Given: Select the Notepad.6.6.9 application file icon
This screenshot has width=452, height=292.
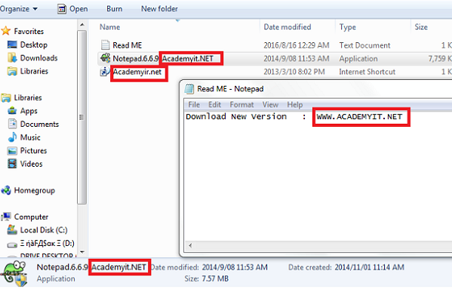Looking at the screenshot, I should click(105, 58).
